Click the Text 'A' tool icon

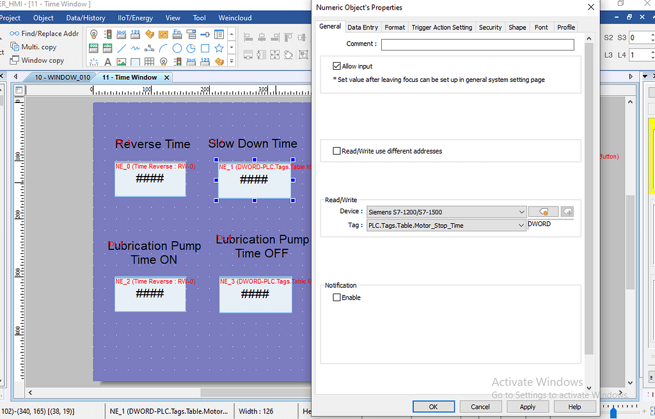point(107,62)
